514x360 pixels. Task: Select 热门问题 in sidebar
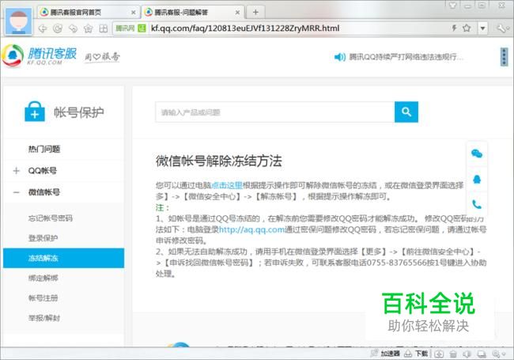(44, 150)
